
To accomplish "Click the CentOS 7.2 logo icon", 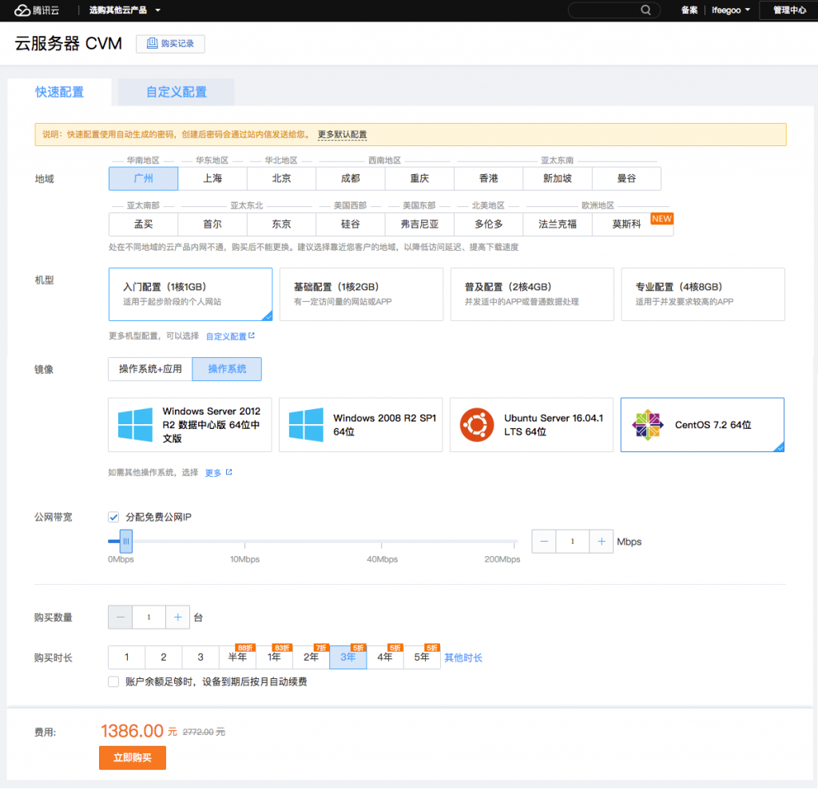I will [647, 425].
